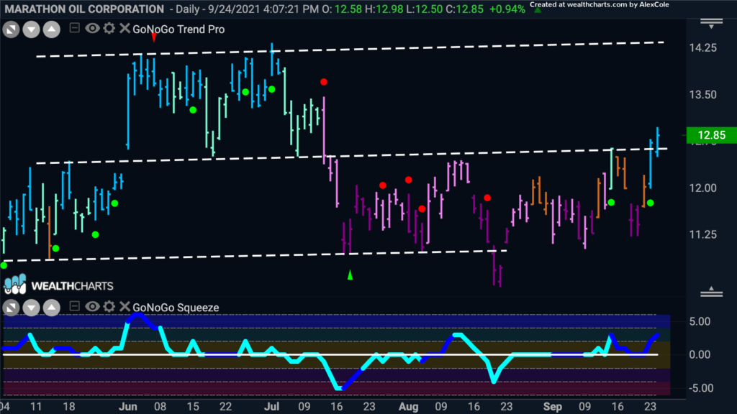Viewport: 737px width, 414px height.
Task: Toggle visibility of GoNoGo Trend Pro
Action: 92,28
